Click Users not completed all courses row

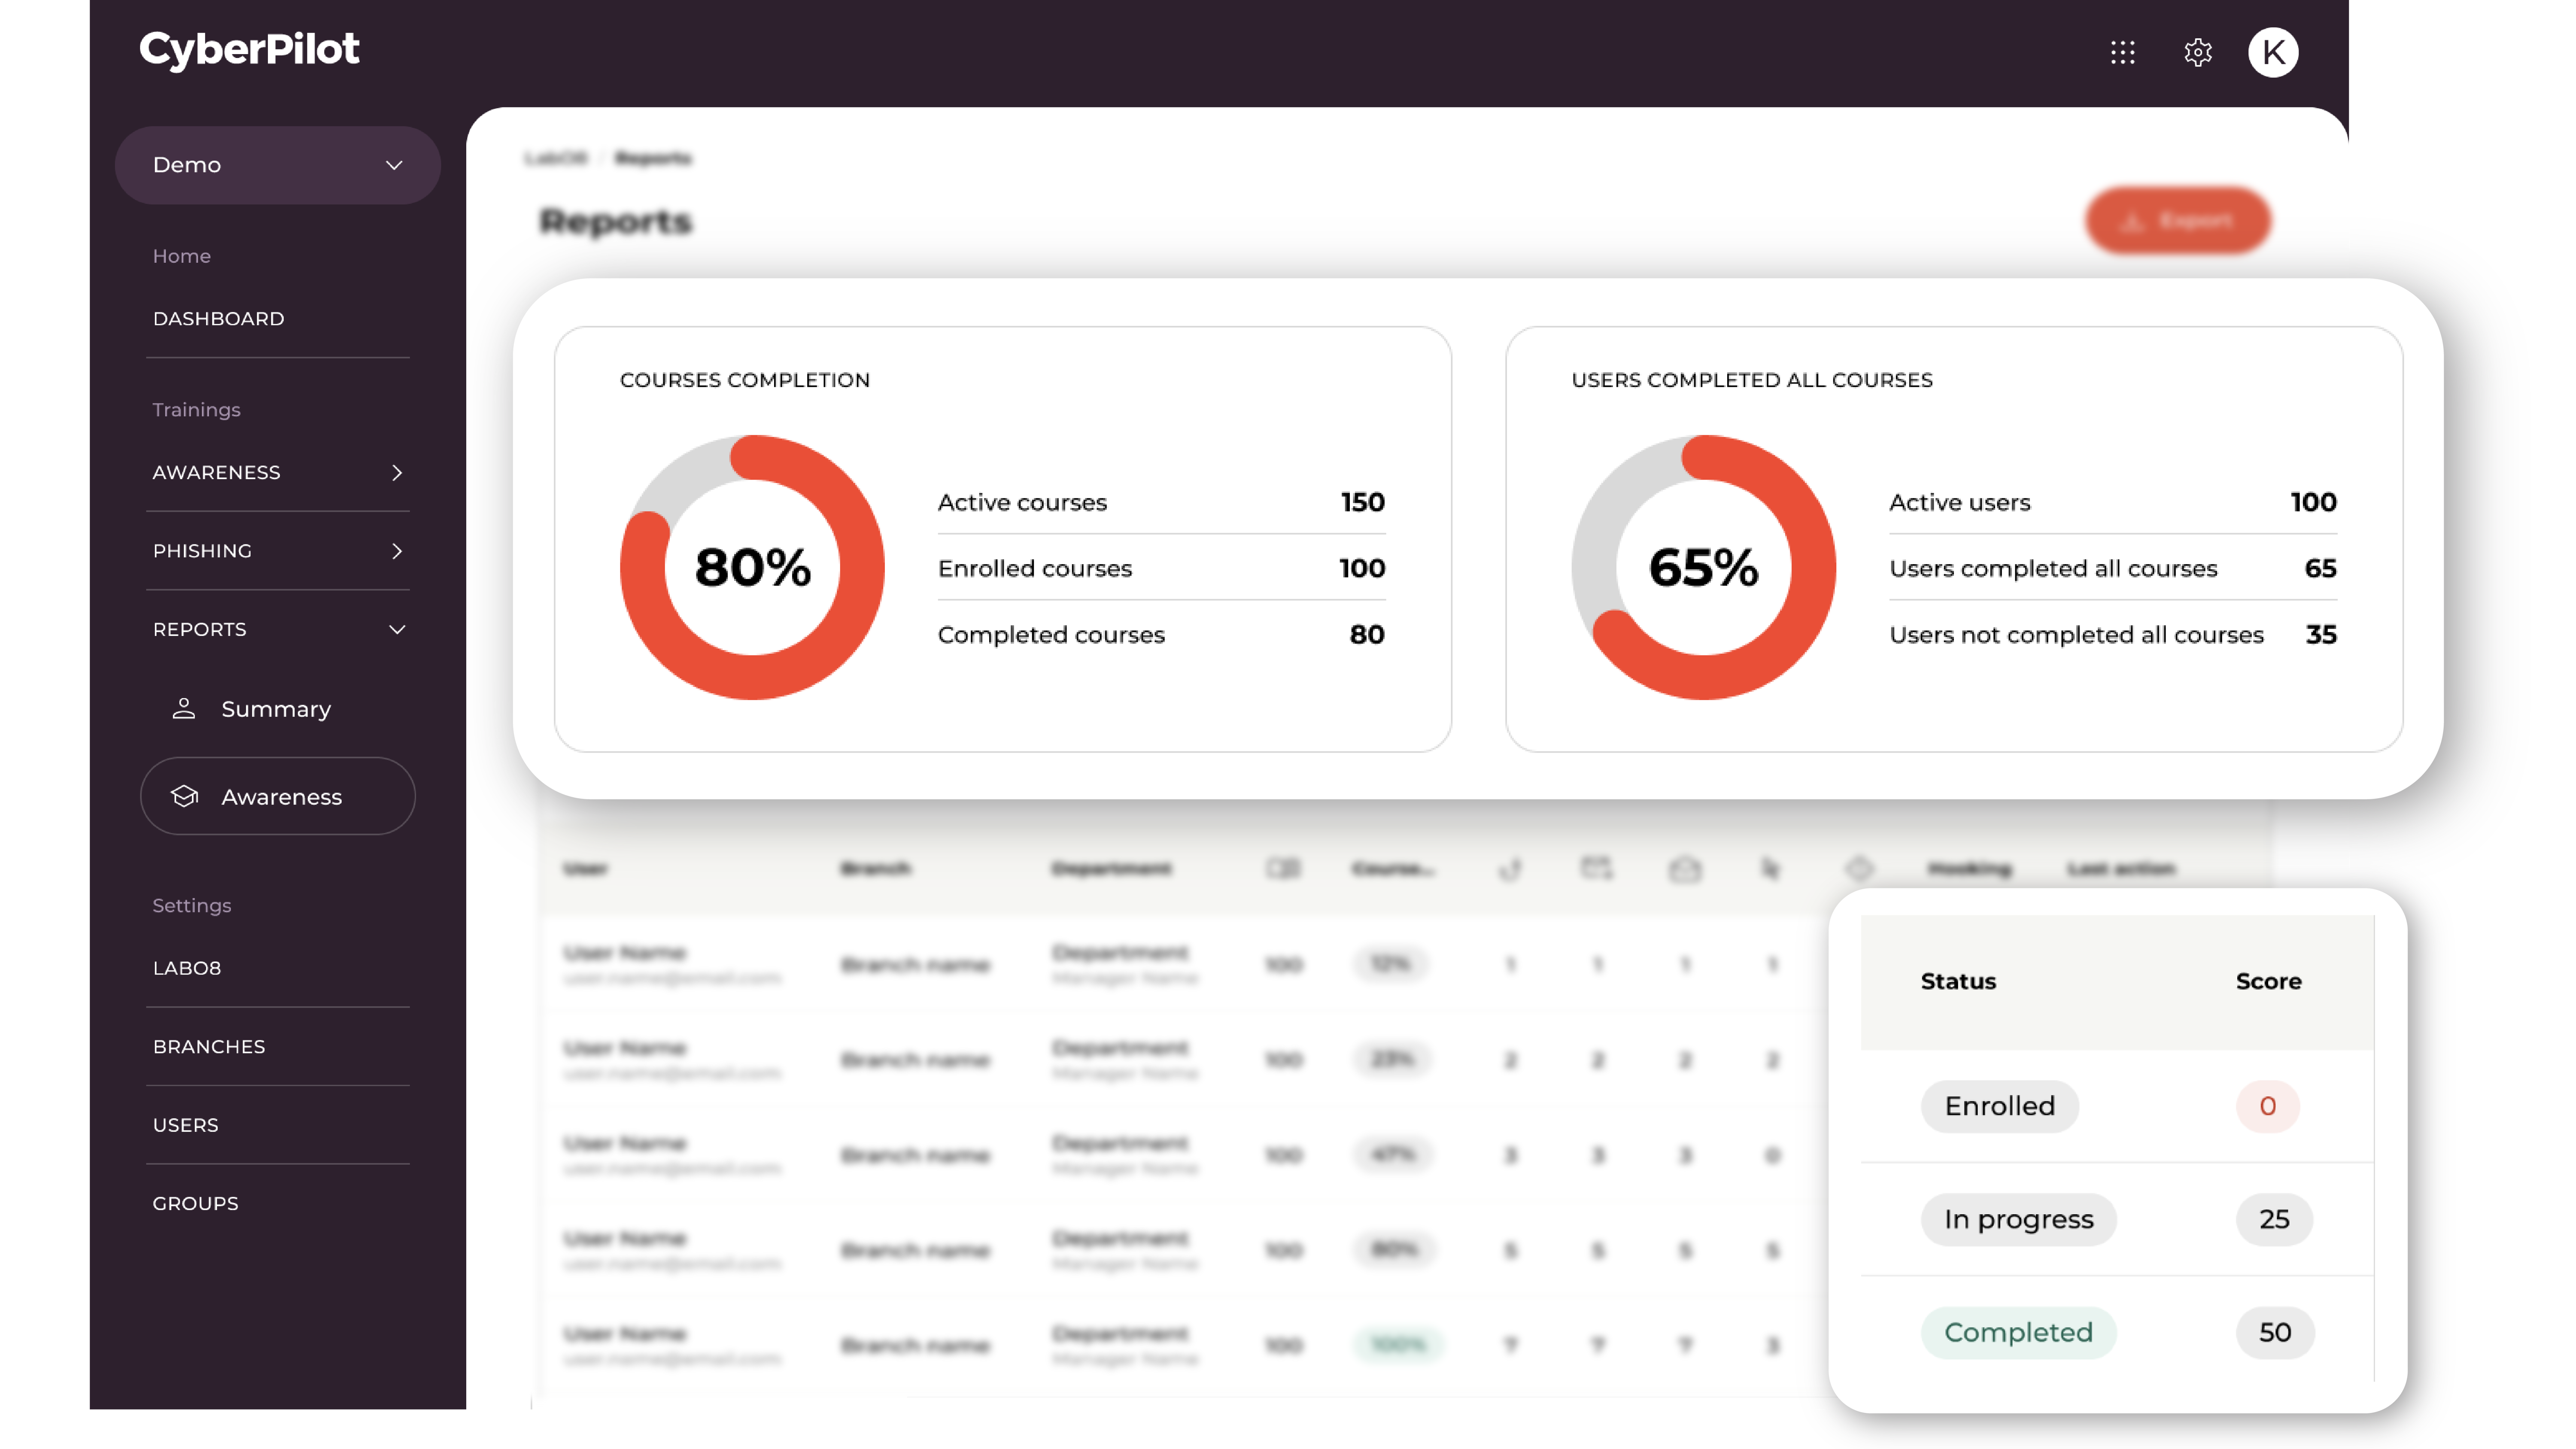pyautogui.click(x=2113, y=634)
